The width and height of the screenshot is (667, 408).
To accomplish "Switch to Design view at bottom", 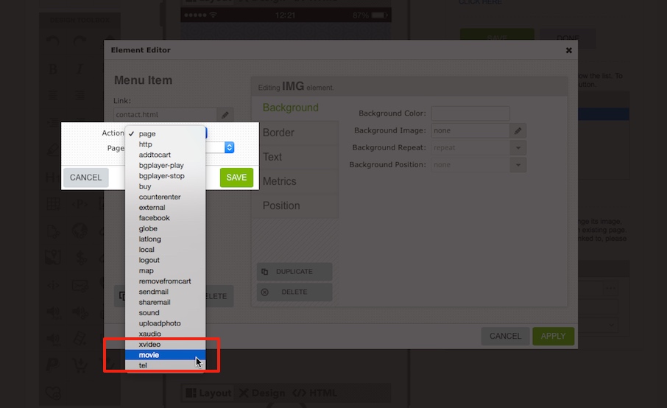I will point(261,393).
